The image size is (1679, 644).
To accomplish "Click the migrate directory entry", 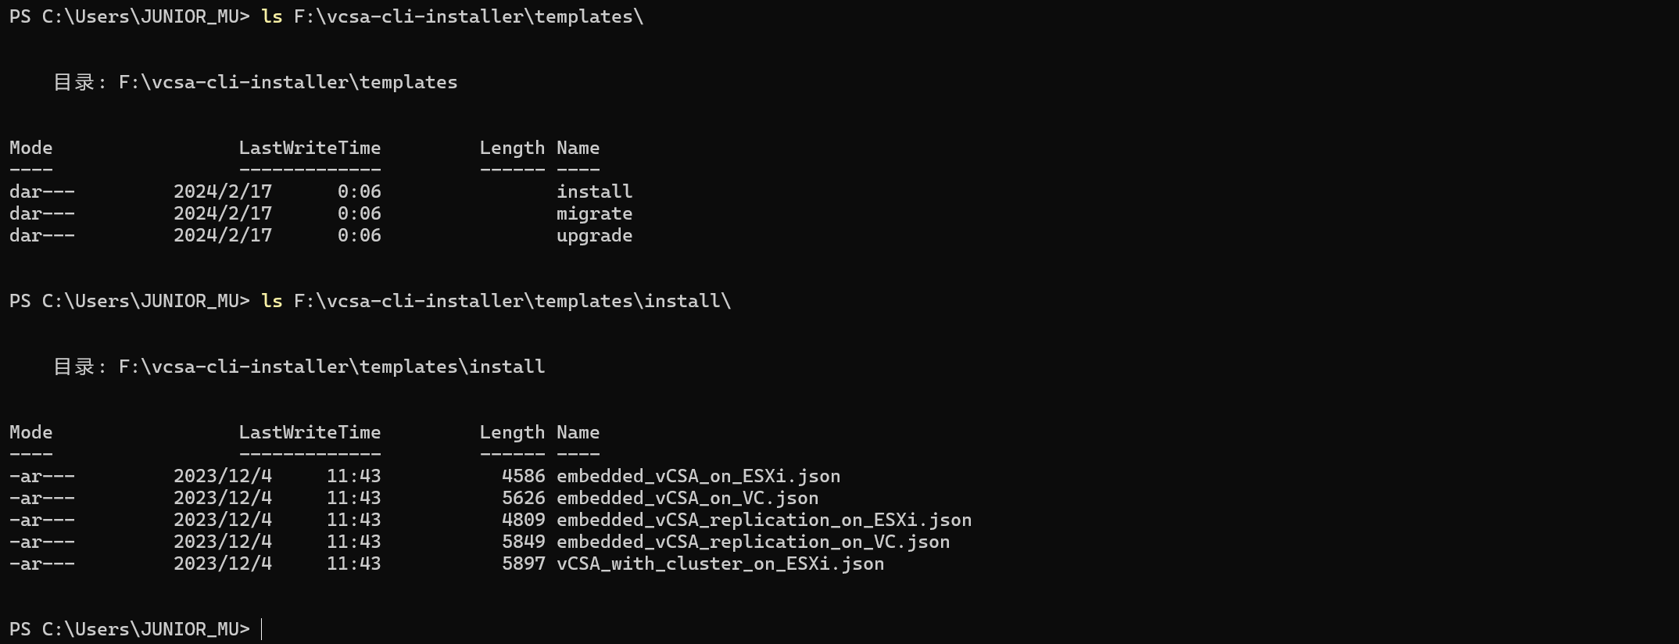I will tap(594, 213).
